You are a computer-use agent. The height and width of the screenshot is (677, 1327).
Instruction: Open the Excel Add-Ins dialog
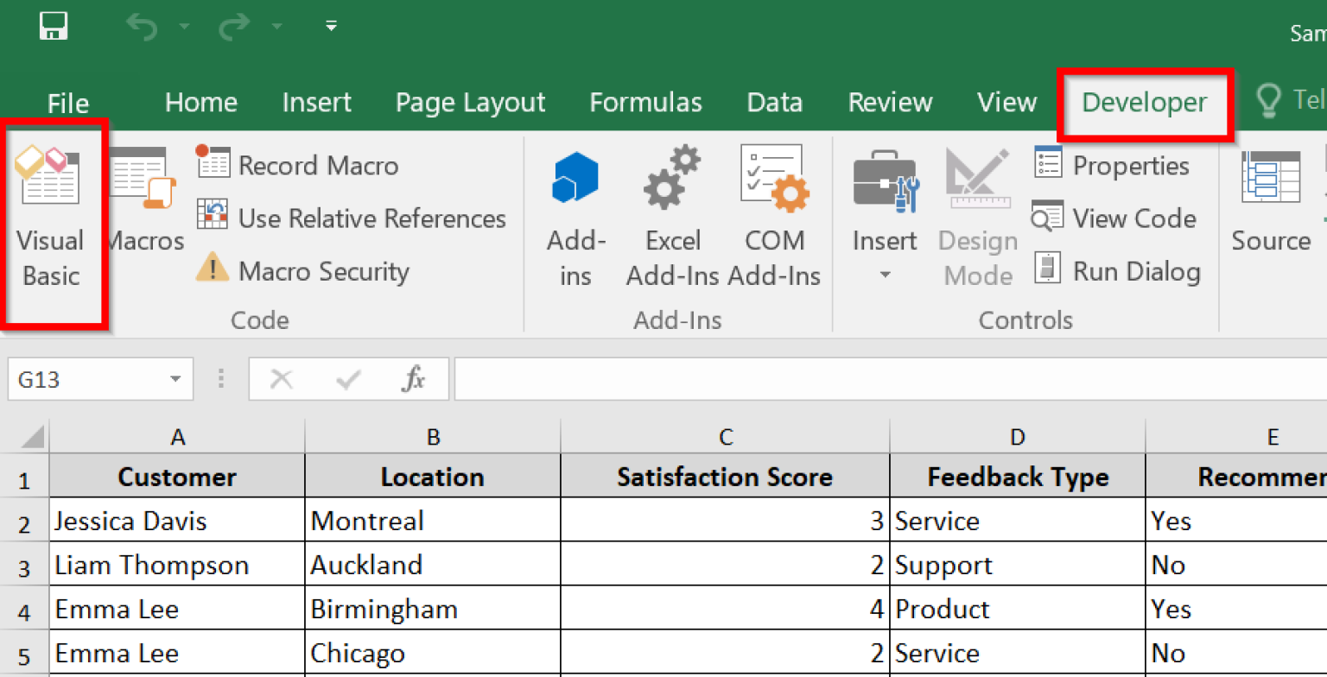672,216
